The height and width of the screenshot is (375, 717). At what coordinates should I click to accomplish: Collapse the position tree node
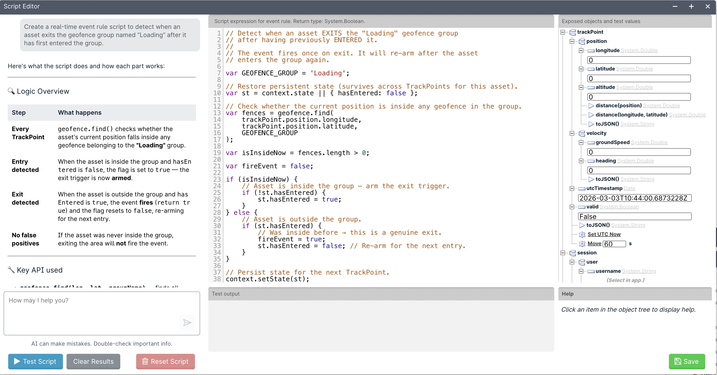pos(572,41)
